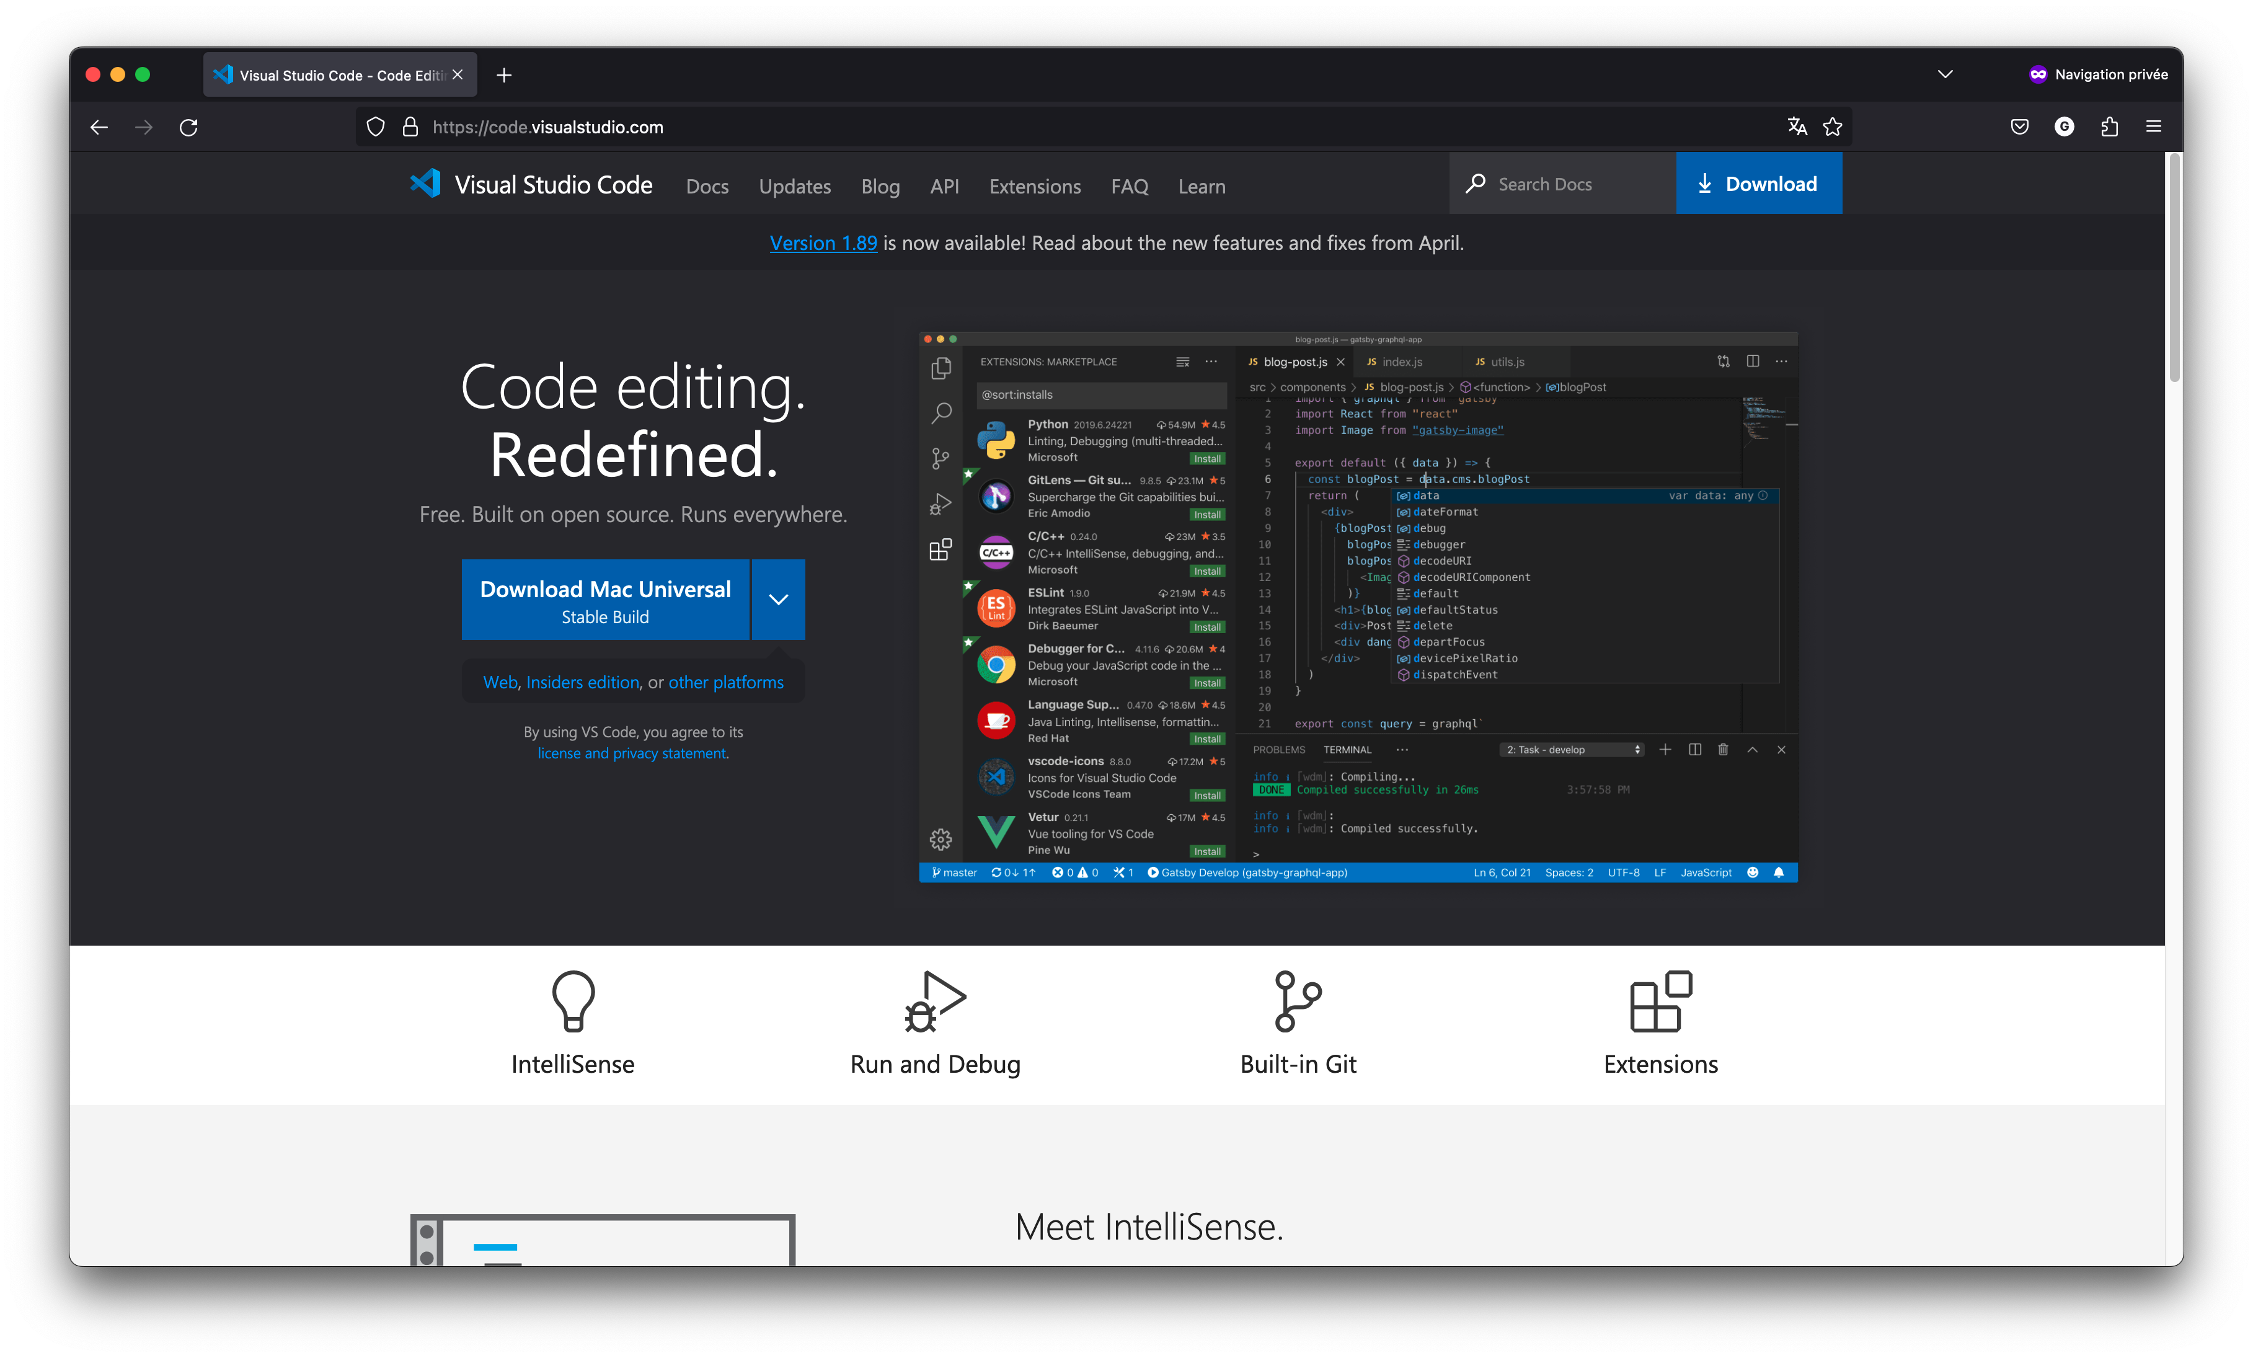Click the Meet IntelliSense heading
Screen dimensions: 2253x1358
[x=1148, y=1227]
